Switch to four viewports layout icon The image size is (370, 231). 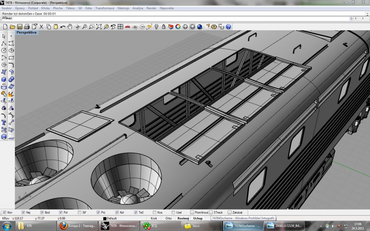120,27
